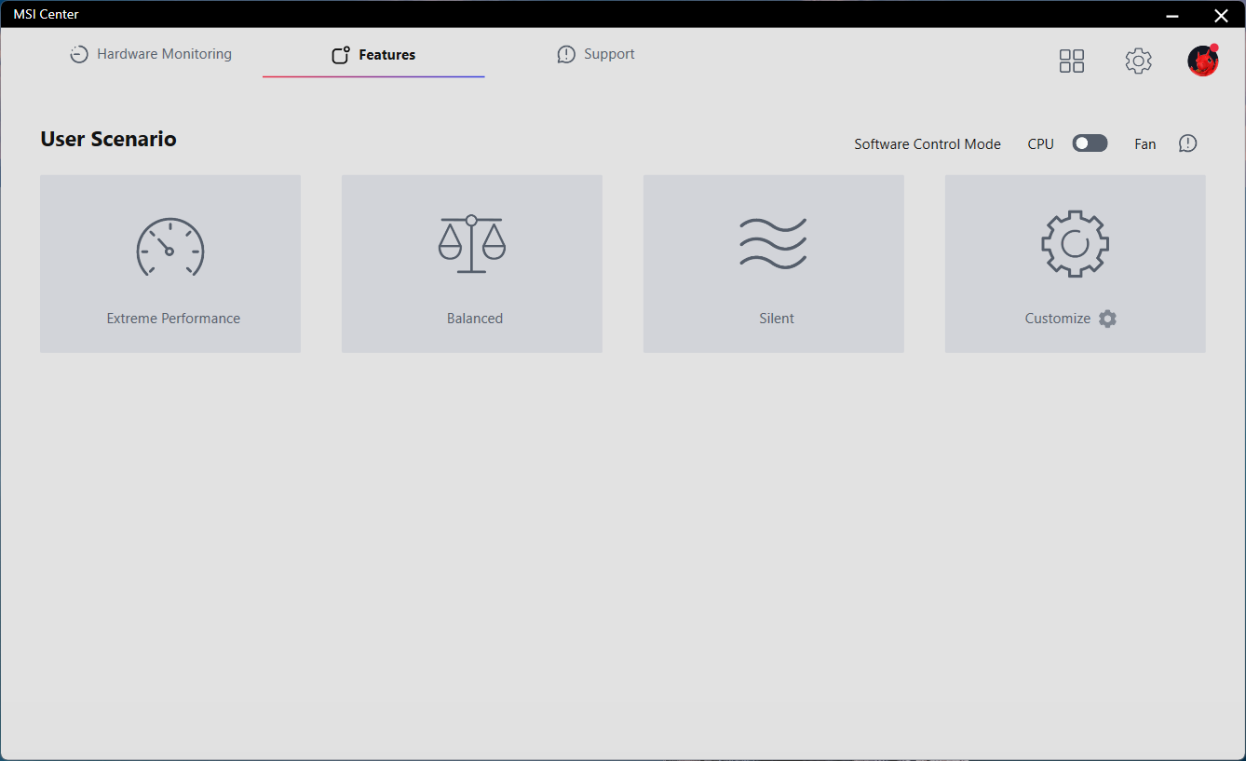Click the "Software Control Mode" label
This screenshot has height=761, width=1246.
pyautogui.click(x=928, y=144)
